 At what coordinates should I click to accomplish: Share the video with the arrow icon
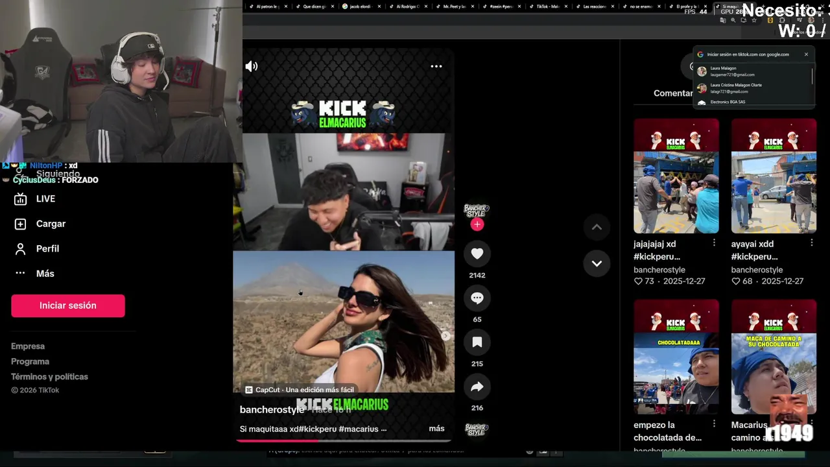coord(477,387)
